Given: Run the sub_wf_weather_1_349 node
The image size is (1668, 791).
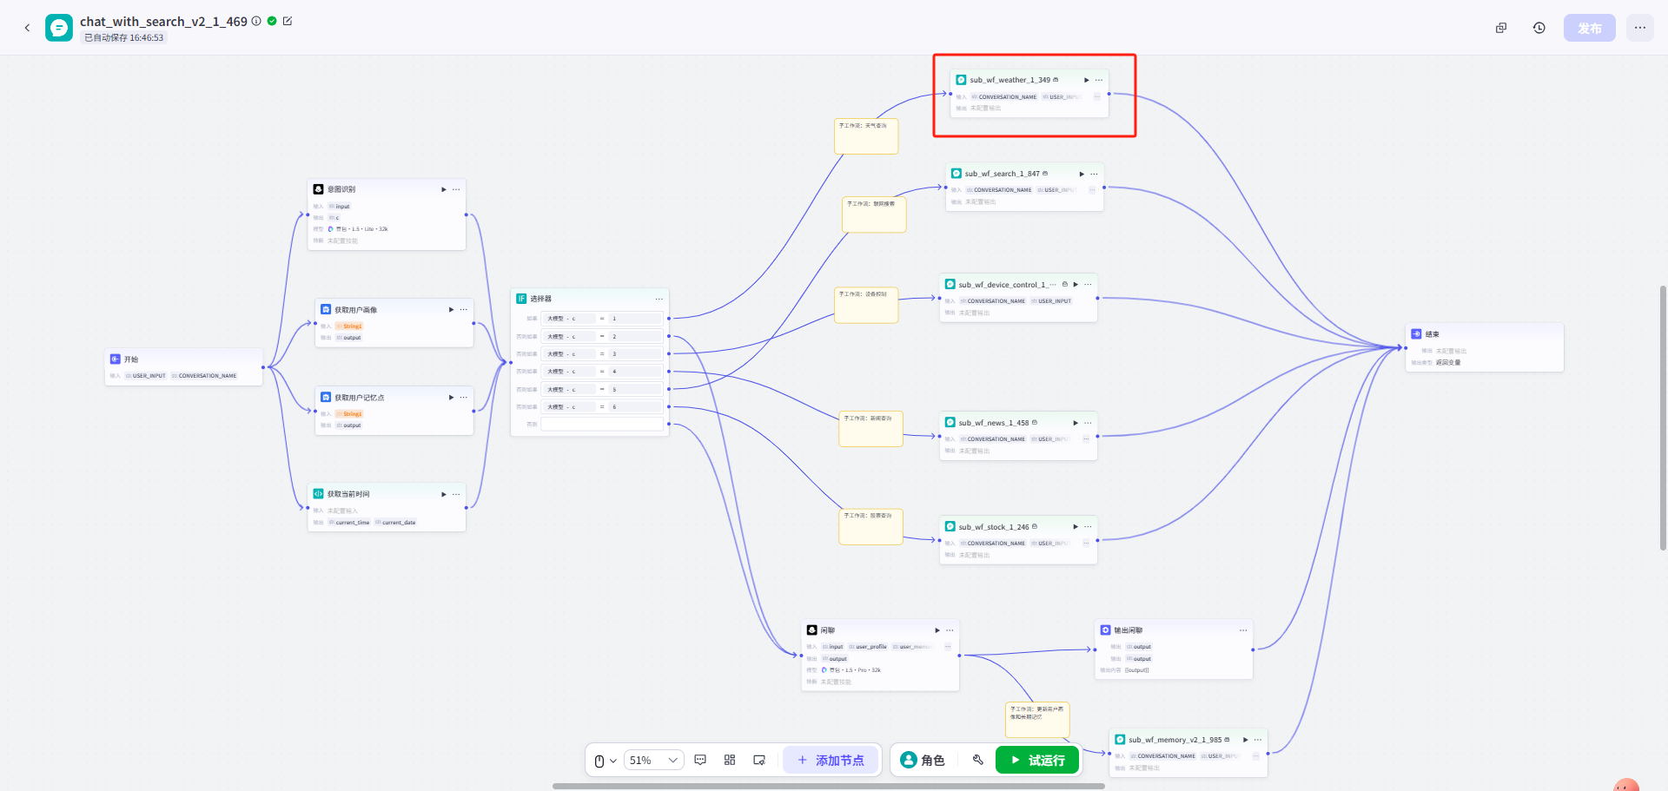Looking at the screenshot, I should [1087, 80].
